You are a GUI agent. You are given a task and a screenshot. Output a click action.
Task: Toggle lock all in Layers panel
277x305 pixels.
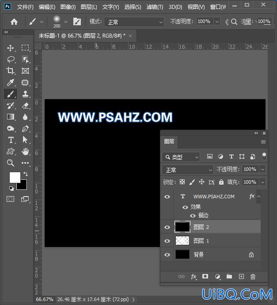221,182
